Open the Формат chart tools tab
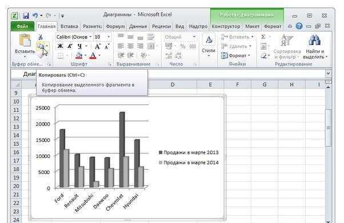Image resolution: width=344 pixels, height=223 pixels. [x=273, y=26]
